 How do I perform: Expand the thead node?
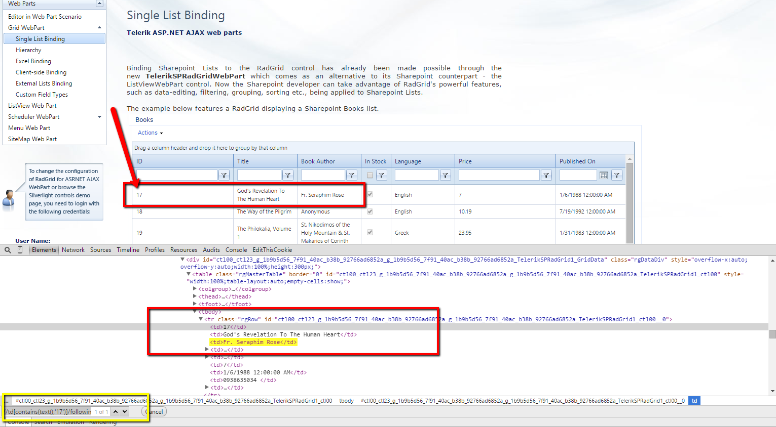tap(195, 296)
